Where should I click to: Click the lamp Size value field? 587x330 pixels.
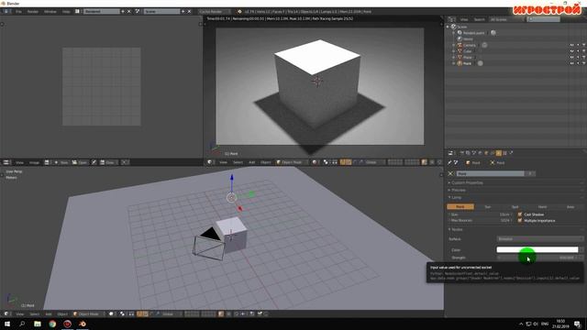pyautogui.click(x=481, y=214)
